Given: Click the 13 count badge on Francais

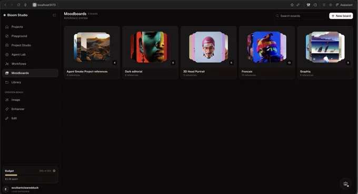Looking at the screenshot, I should click(x=289, y=63).
